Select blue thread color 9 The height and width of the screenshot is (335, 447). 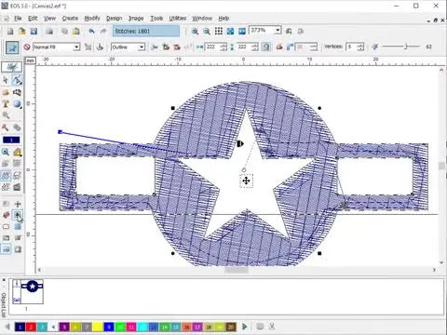(x=109, y=327)
